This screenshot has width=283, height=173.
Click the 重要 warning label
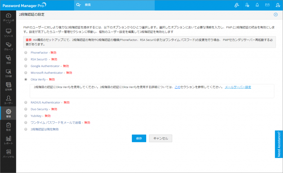pyautogui.click(x=29, y=40)
